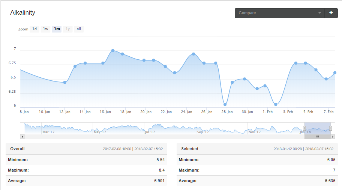Click the Mar '17 area in navigator
Image resolution: width=342 pixels, height=190 pixels.
coord(48,132)
